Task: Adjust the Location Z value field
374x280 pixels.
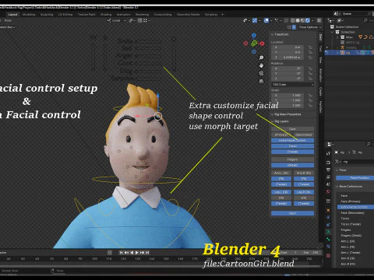Action: click(x=288, y=58)
